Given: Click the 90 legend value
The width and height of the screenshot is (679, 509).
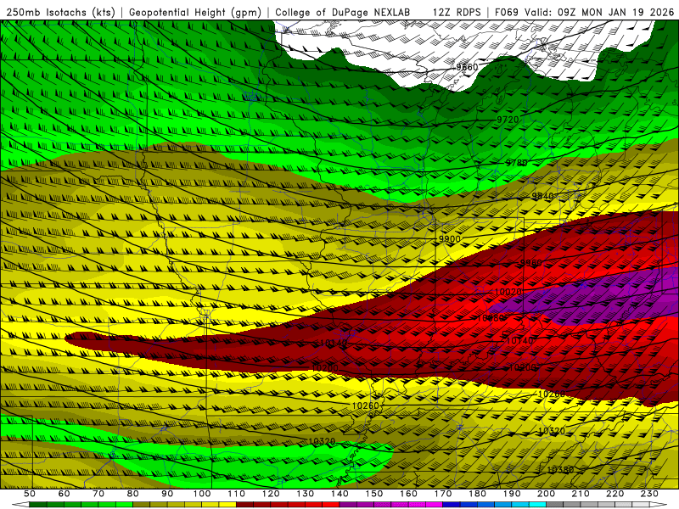Looking at the screenshot, I should coord(167,494).
